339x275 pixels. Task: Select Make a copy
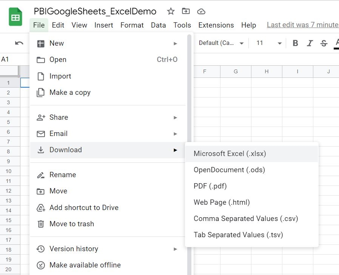70,92
